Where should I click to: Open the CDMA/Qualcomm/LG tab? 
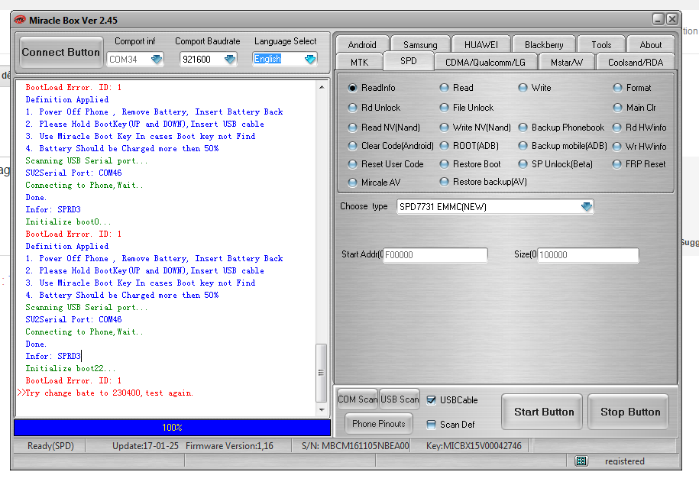click(485, 62)
